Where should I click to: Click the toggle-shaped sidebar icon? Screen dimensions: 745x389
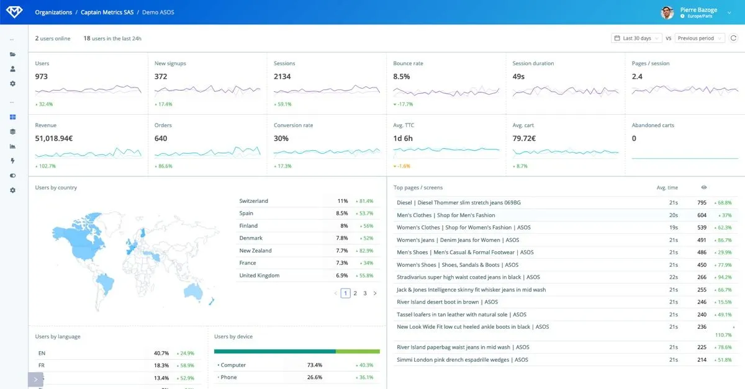pos(12,176)
